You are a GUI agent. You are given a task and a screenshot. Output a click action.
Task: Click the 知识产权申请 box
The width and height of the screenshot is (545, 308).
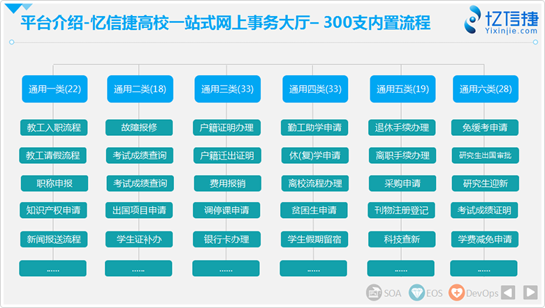tap(54, 210)
